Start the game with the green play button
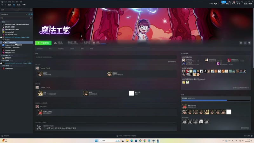Screen dimensions: 254x143 pyautogui.click(x=43, y=43)
